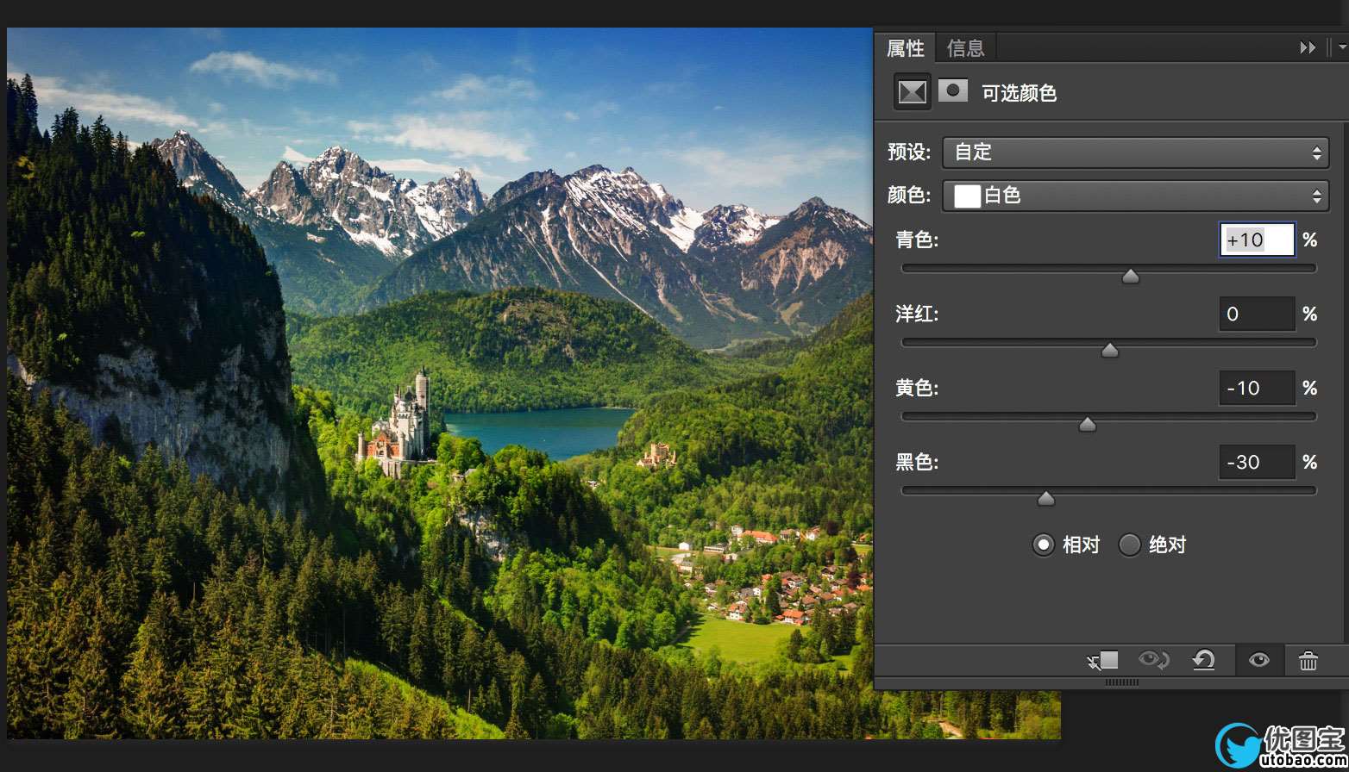Click the 黄色 slider handle

[1088, 424]
